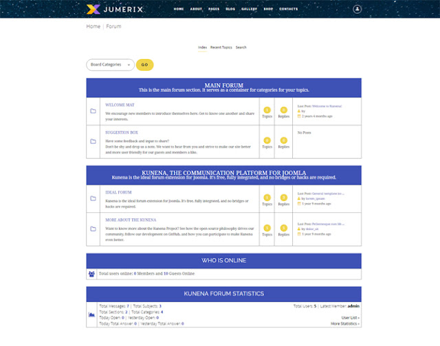Click Topics badge for More About the Kunena

[267, 228]
